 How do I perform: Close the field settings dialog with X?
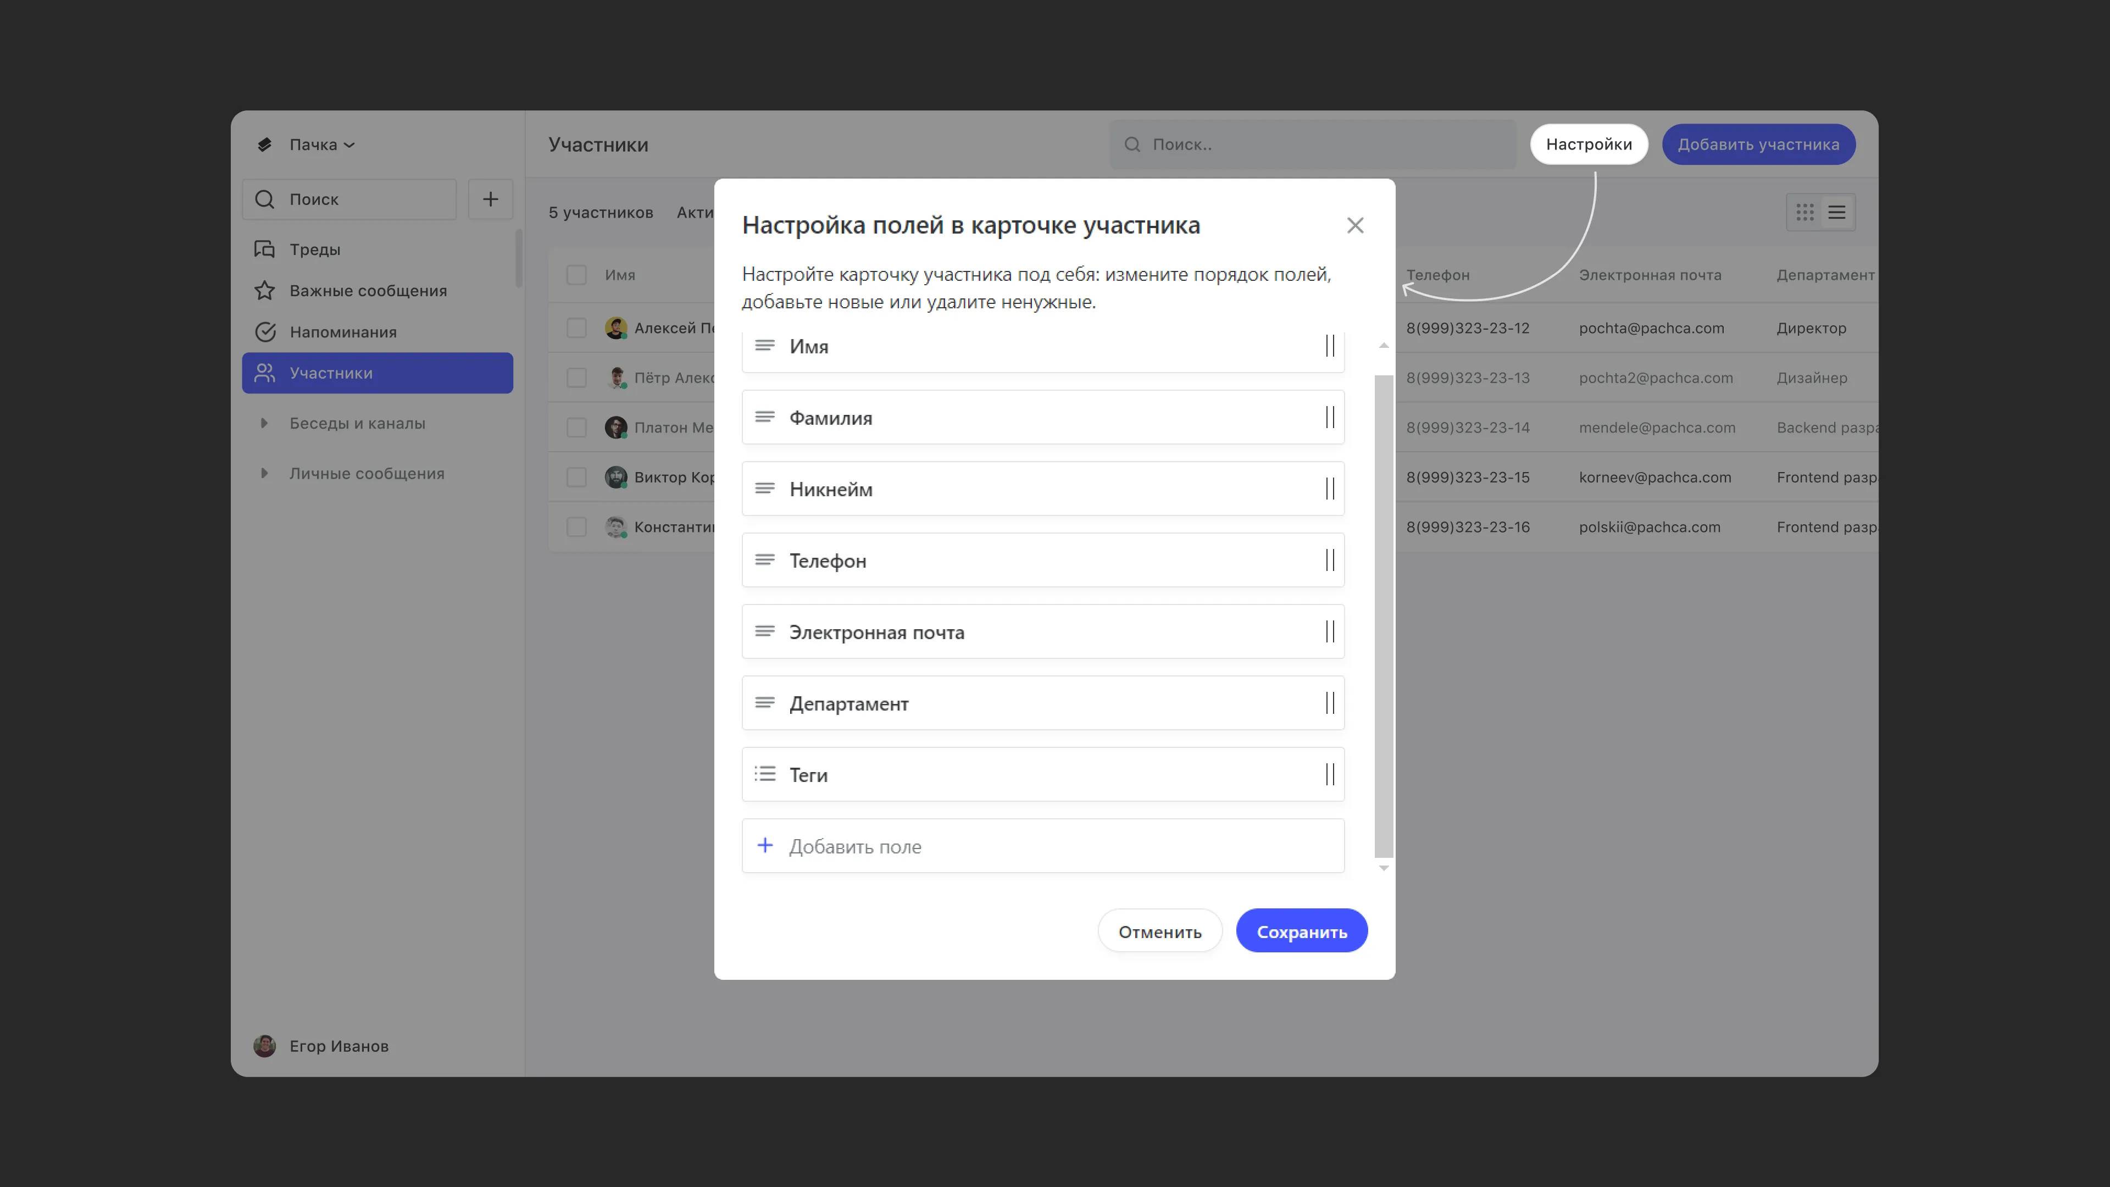[x=1355, y=225]
